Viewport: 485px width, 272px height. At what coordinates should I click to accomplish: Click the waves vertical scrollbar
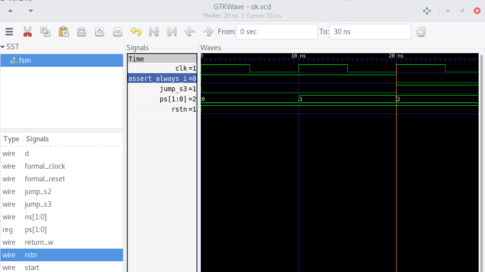pos(482,162)
